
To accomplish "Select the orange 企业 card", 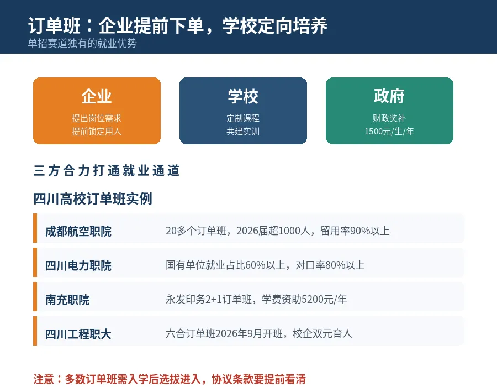I will coord(97,111).
